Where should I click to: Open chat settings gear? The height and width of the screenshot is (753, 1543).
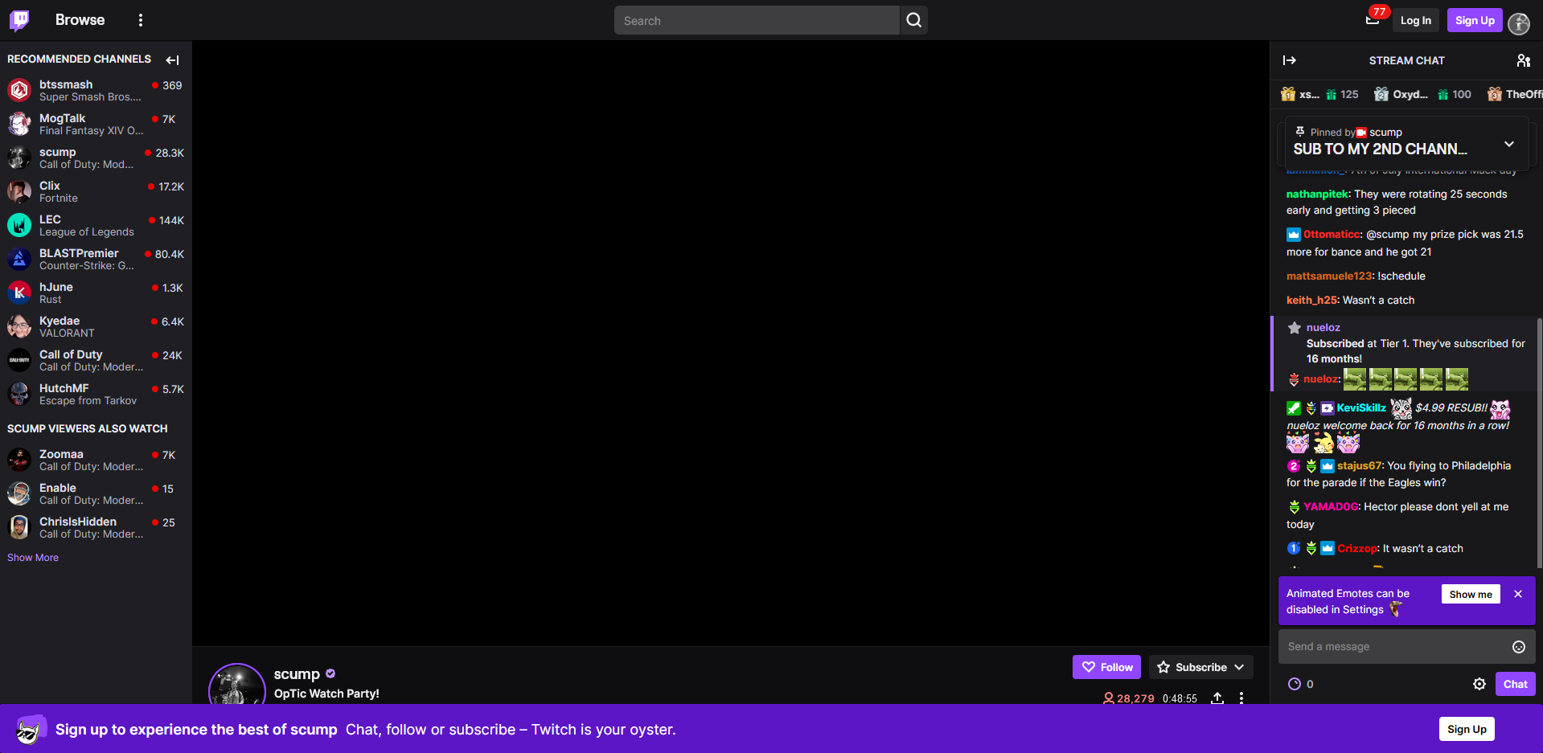point(1480,684)
